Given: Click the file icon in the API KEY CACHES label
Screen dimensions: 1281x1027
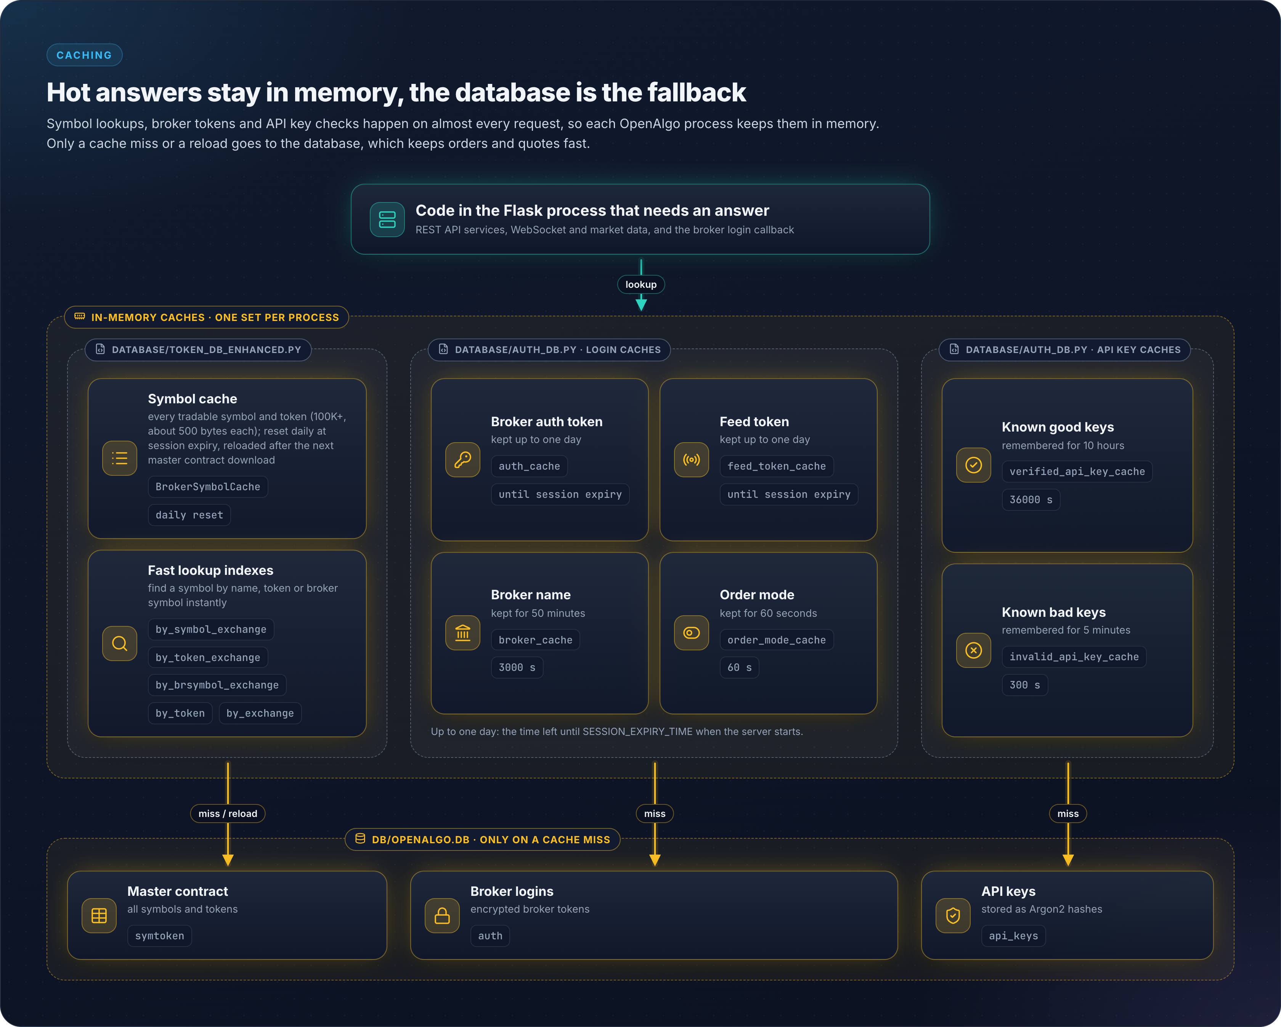Looking at the screenshot, I should [954, 349].
